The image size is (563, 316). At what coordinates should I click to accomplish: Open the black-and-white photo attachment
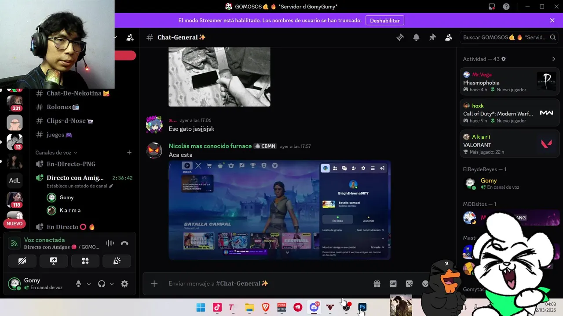click(219, 77)
